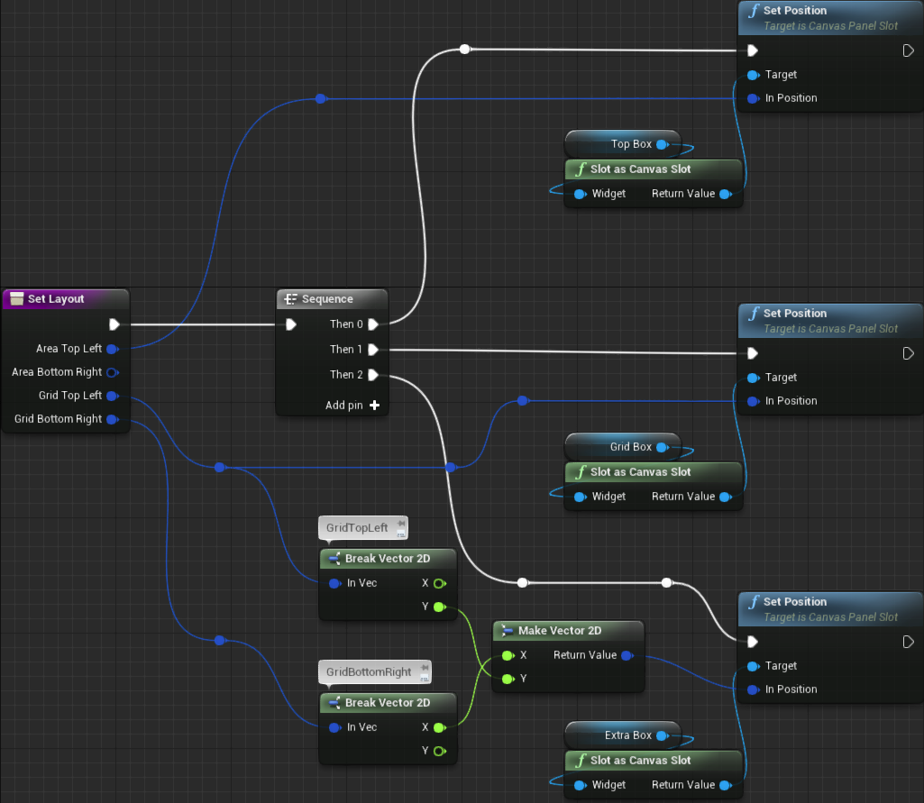This screenshot has width=924, height=803.
Task: Select the Slot as Canvas Slot node under Grid Box
Action: [653, 486]
